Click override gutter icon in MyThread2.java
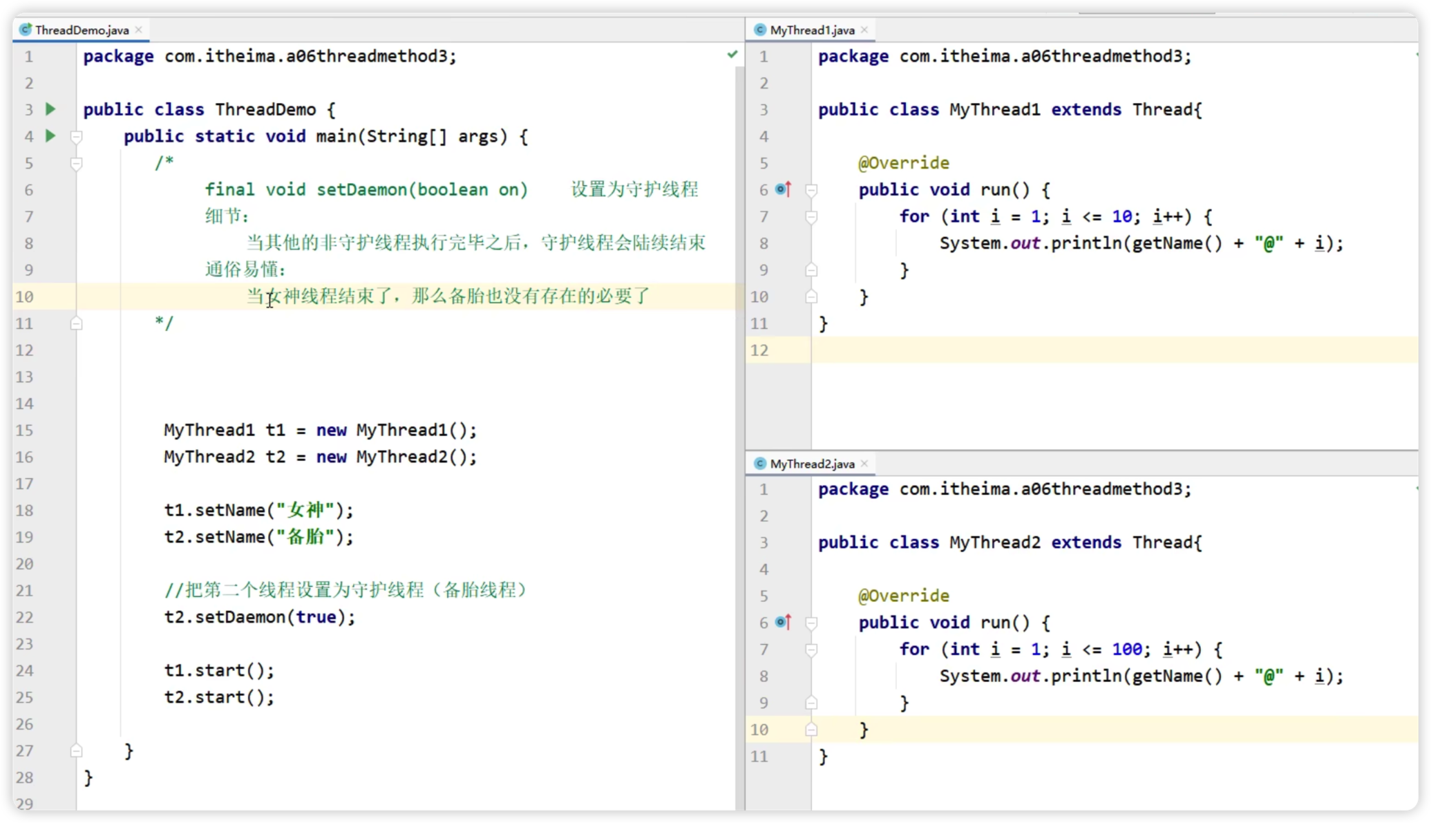The width and height of the screenshot is (1431, 823). pyautogui.click(x=784, y=622)
